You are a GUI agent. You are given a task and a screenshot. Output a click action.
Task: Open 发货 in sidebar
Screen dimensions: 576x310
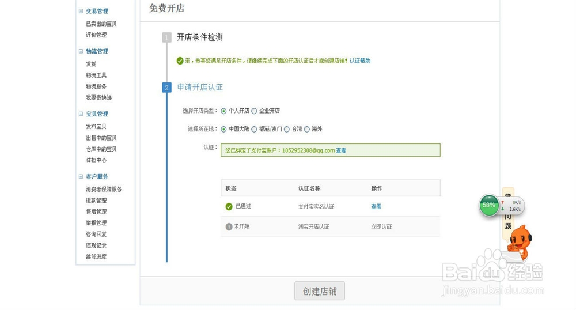[91, 64]
